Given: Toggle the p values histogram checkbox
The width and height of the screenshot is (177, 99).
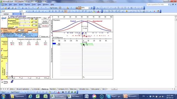Looking at the screenshot, I should coord(2,57).
